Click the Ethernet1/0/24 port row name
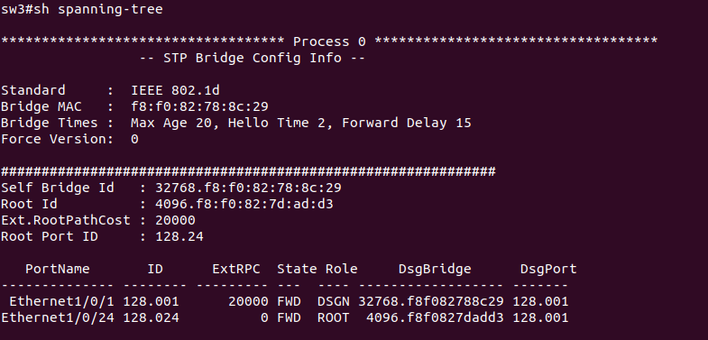Screen dimensions: 708x340 tap(58, 317)
